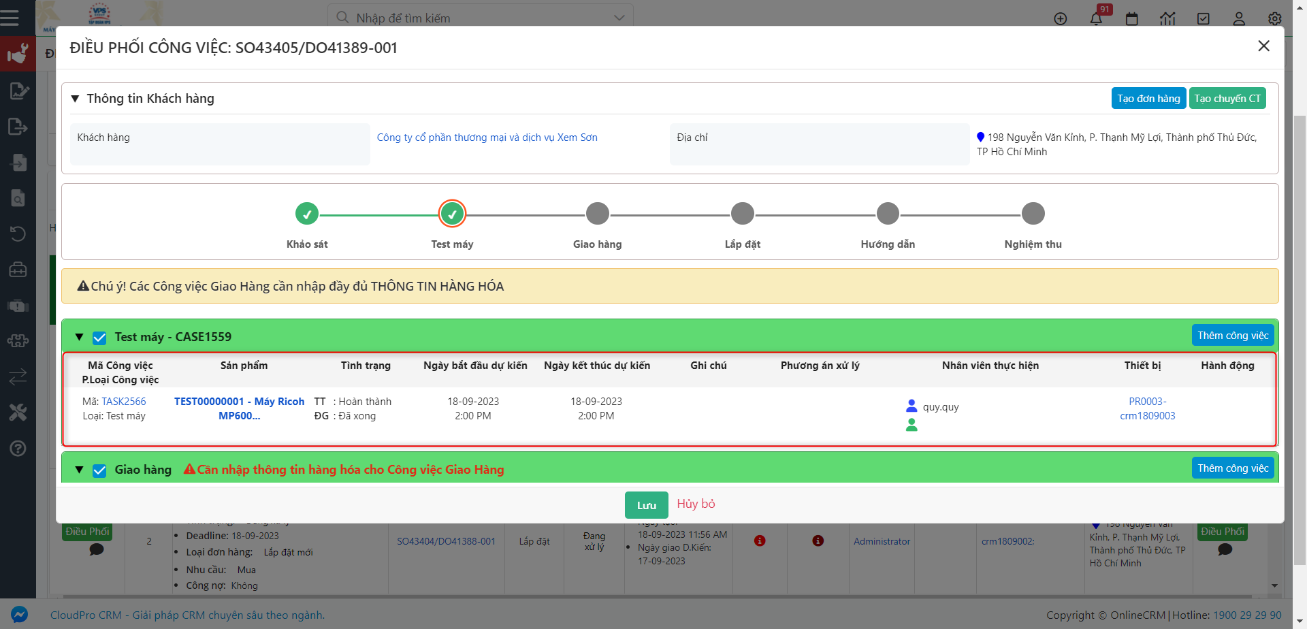Open Administrator link in background list
Screen dimensions: 1307x629
(882, 541)
